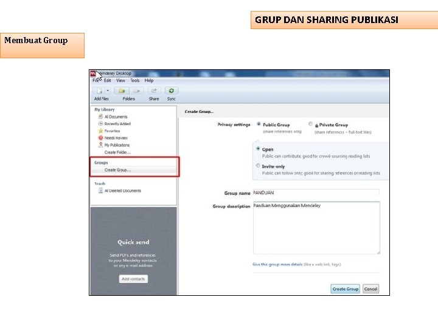This screenshot has width=438, height=328.
Task: Click the green Sync icon
Action: click(x=171, y=91)
